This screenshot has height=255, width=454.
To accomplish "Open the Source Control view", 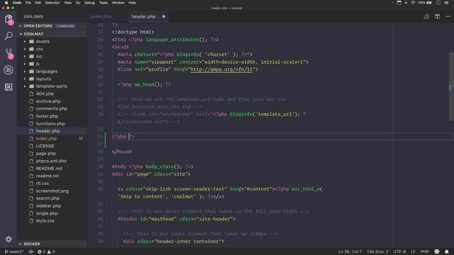I will point(8,53).
